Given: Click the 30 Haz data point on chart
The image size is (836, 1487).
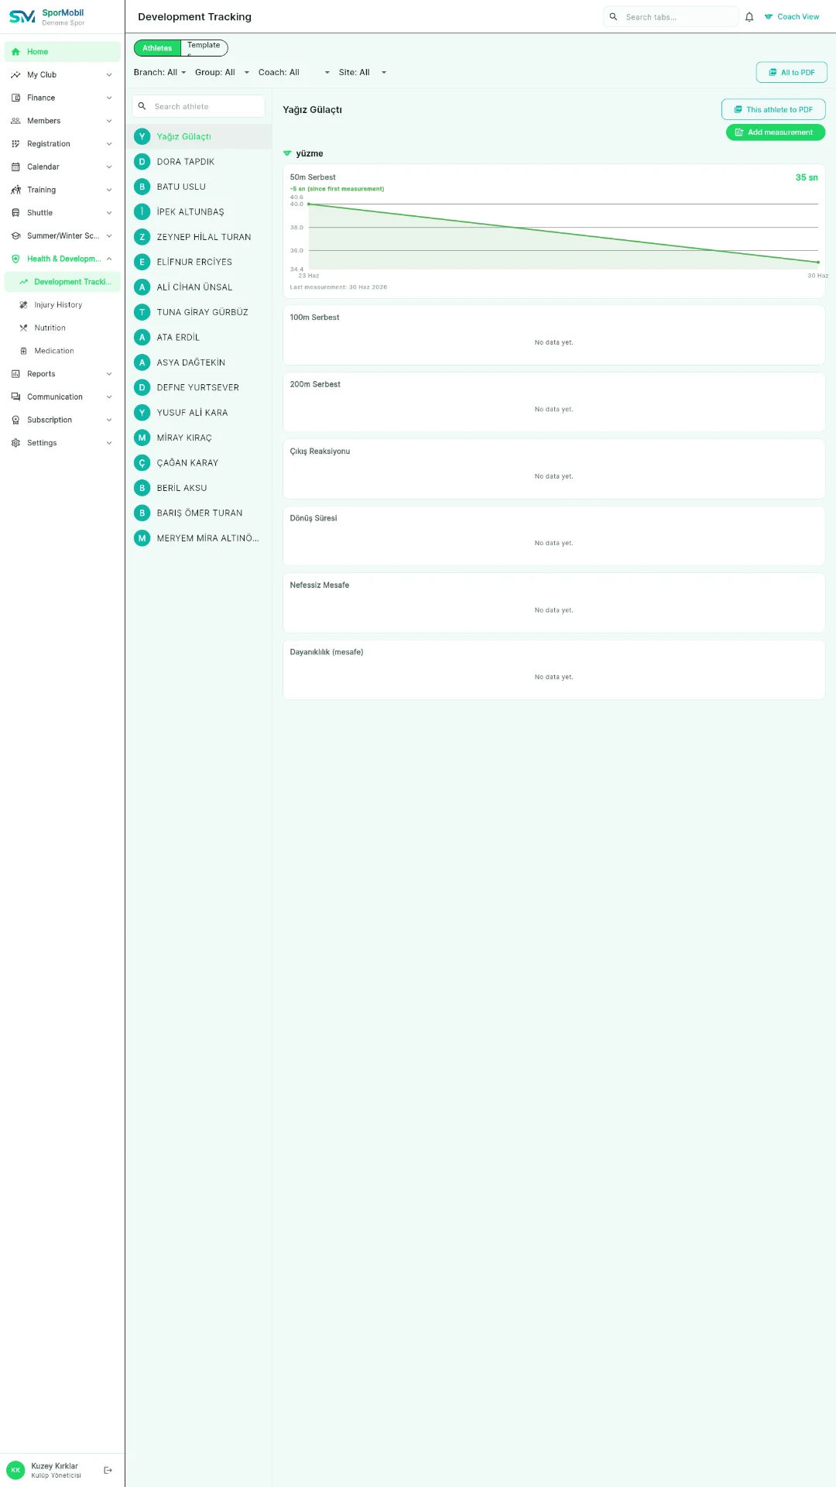Looking at the screenshot, I should 817,263.
